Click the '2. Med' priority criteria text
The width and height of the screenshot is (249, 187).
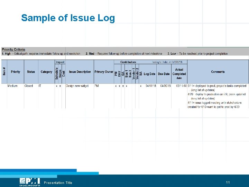pyautogui.click(x=124, y=54)
